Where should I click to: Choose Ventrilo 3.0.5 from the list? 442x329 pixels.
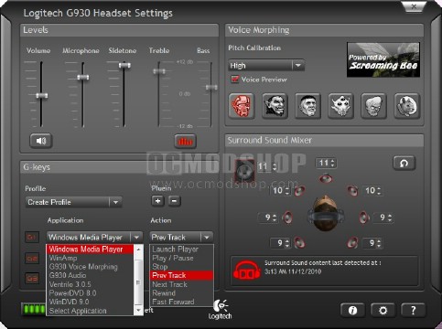pos(90,284)
